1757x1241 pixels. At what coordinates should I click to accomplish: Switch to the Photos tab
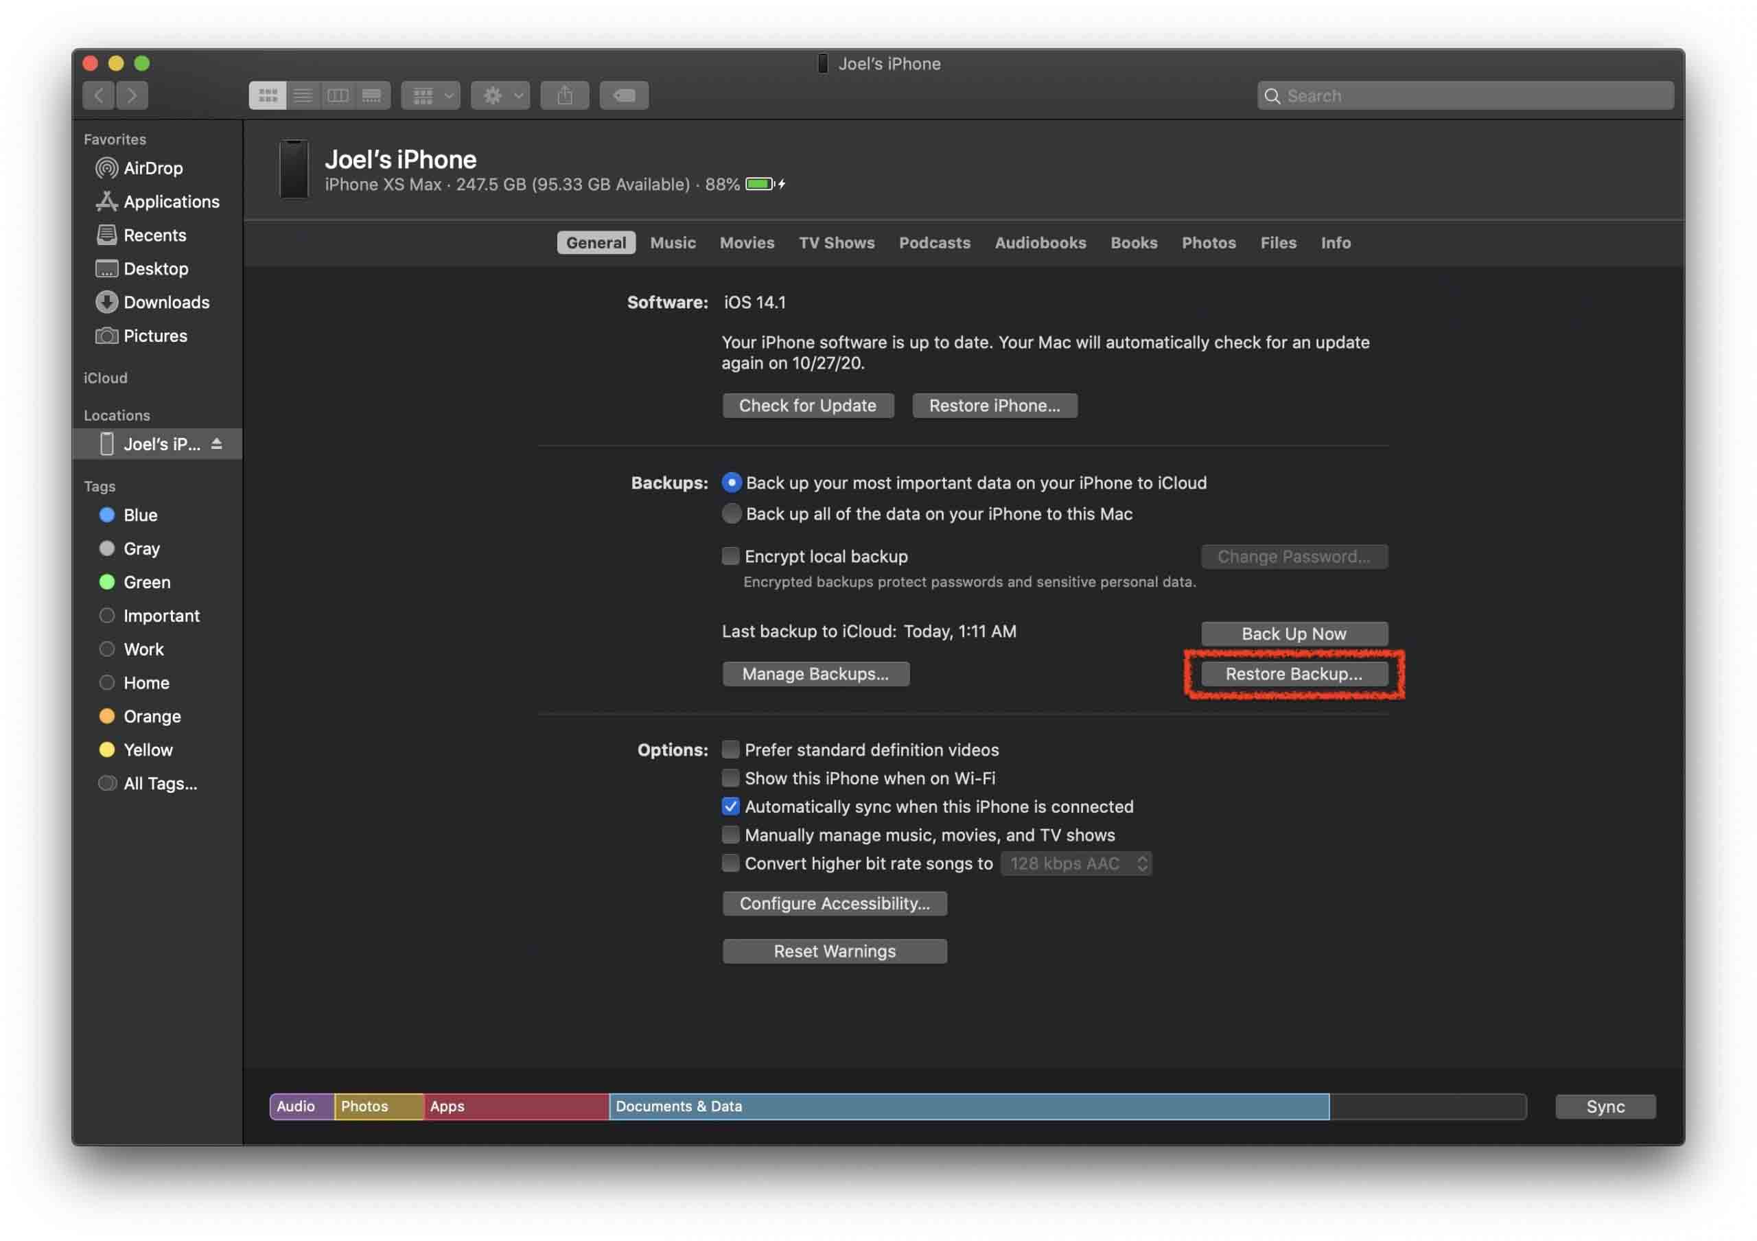1208,242
